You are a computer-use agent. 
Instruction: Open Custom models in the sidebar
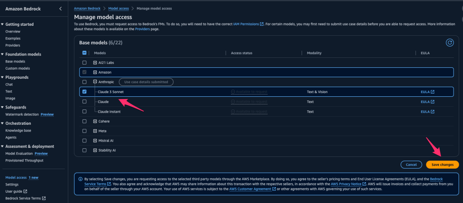[x=18, y=68]
